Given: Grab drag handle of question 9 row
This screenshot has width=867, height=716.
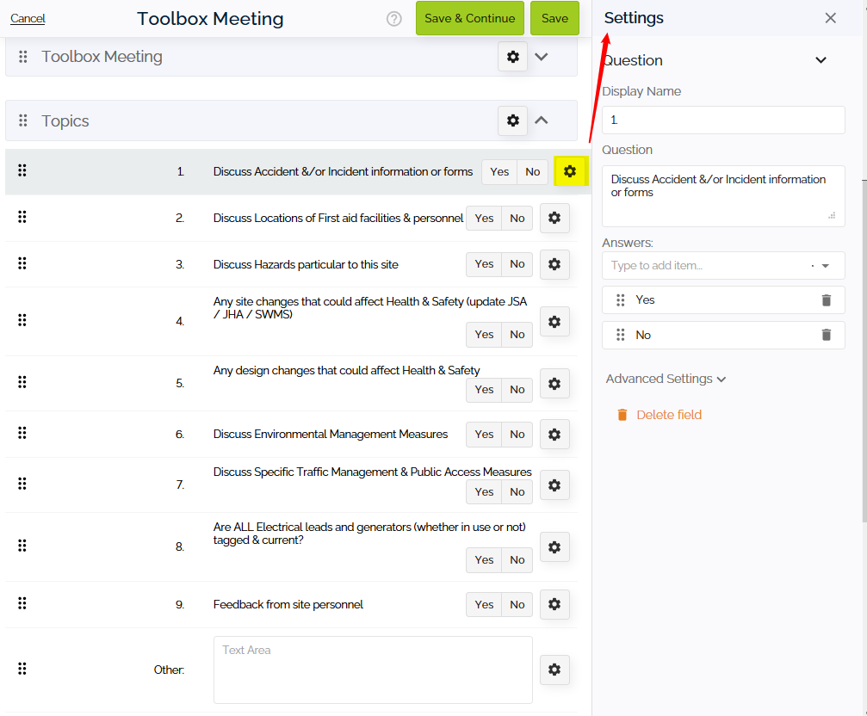Looking at the screenshot, I should pyautogui.click(x=22, y=603).
